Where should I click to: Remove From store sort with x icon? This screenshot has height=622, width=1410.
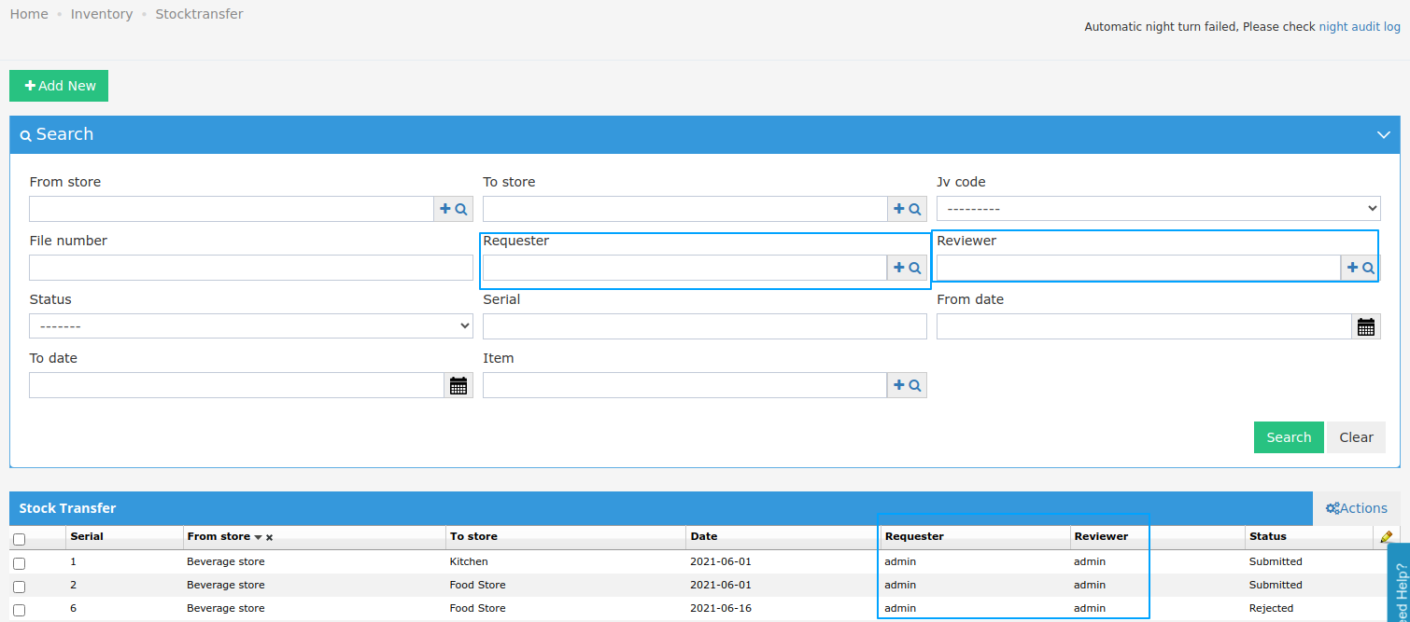[269, 537]
